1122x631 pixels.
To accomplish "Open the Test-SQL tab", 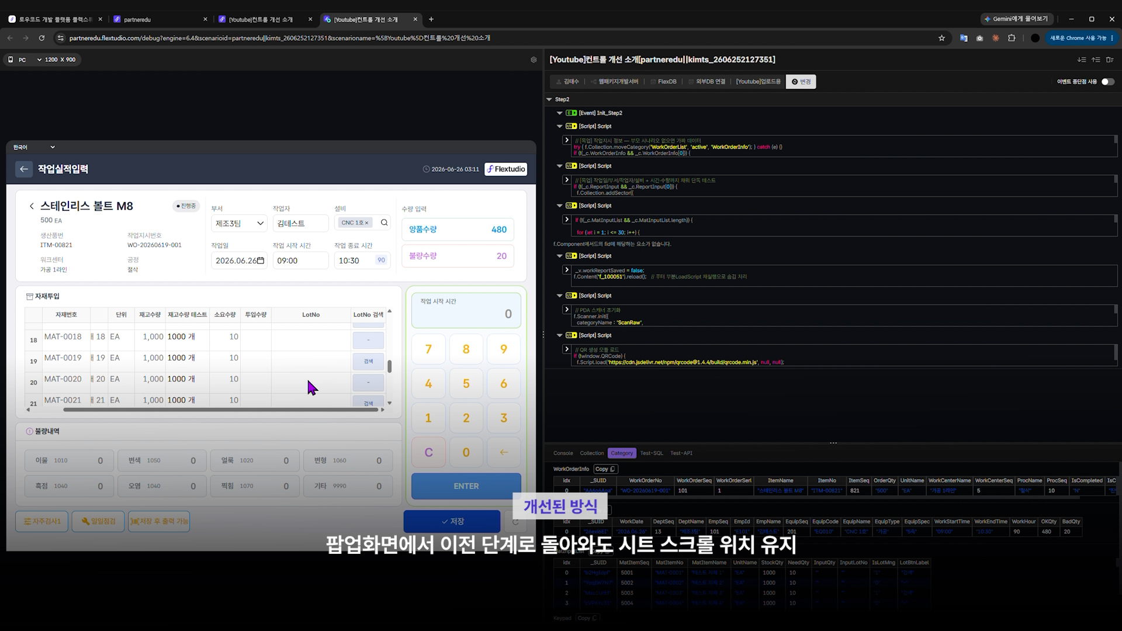I will [652, 453].
